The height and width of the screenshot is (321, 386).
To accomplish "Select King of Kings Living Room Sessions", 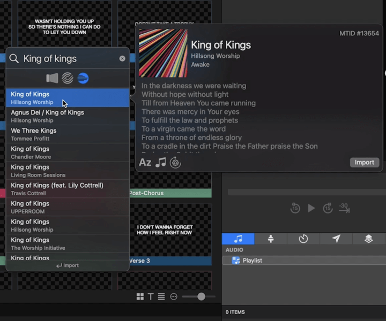I will pyautogui.click(x=68, y=171).
